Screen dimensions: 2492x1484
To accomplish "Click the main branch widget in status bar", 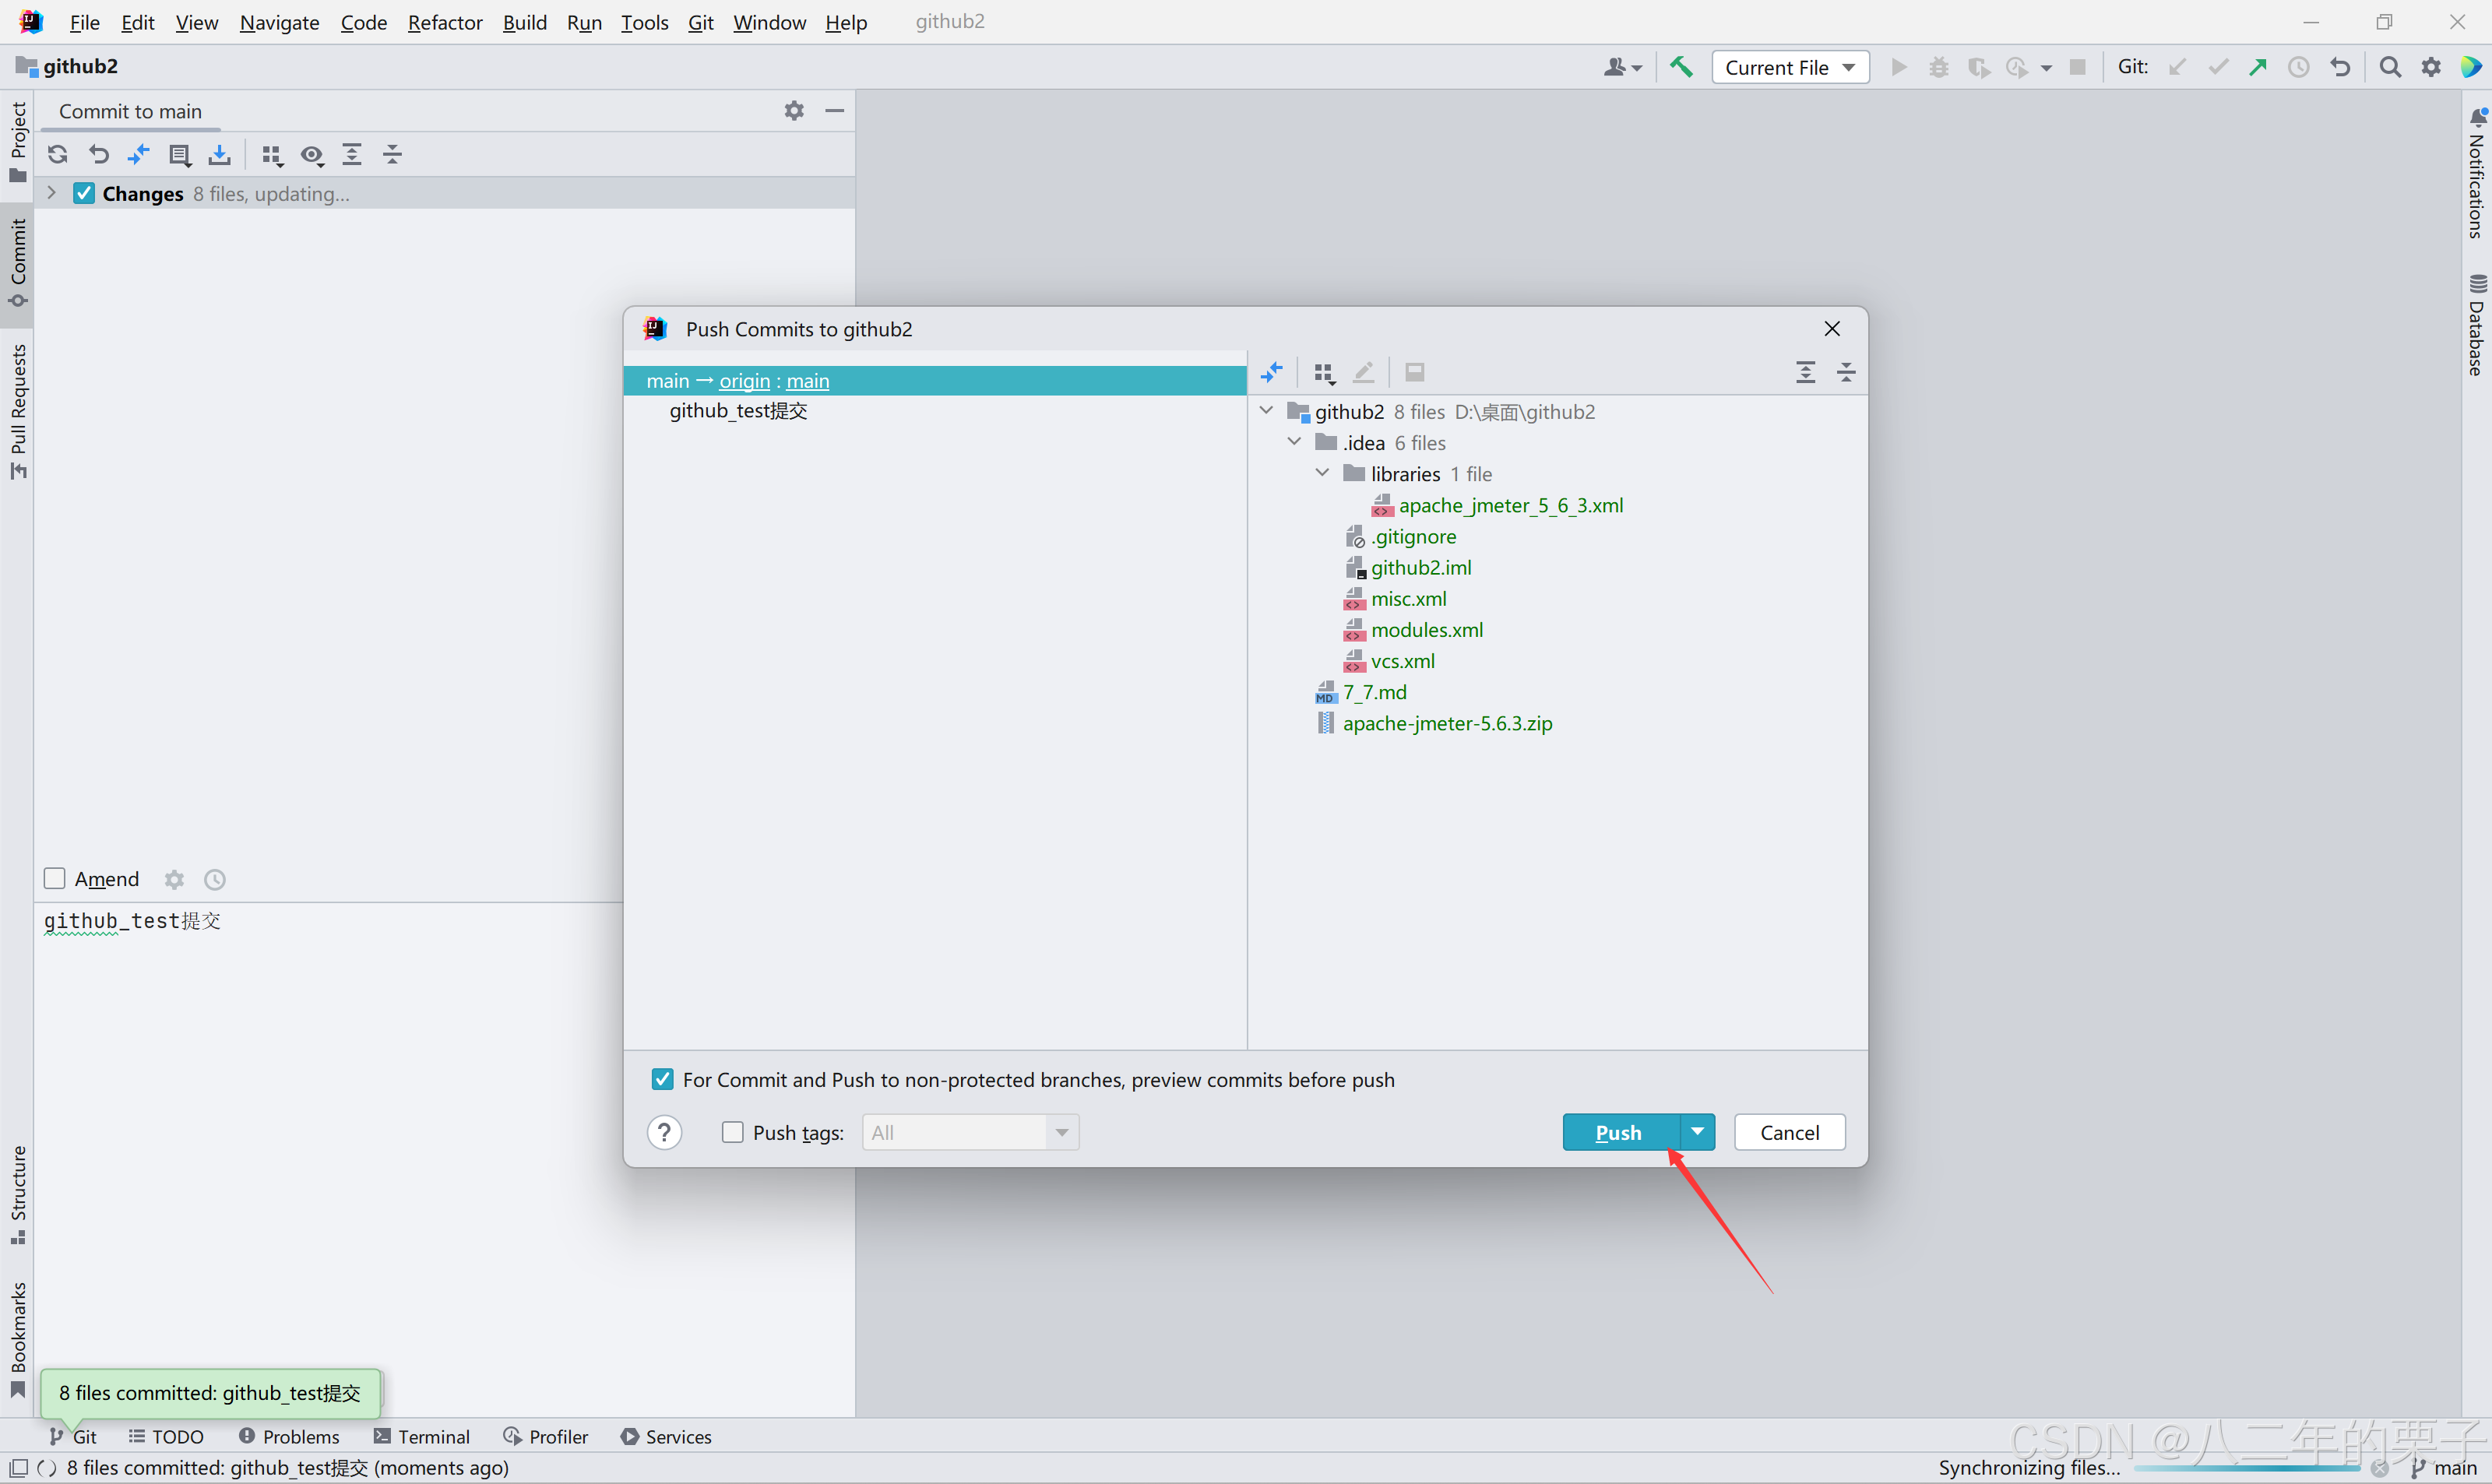I will coord(2445,1467).
